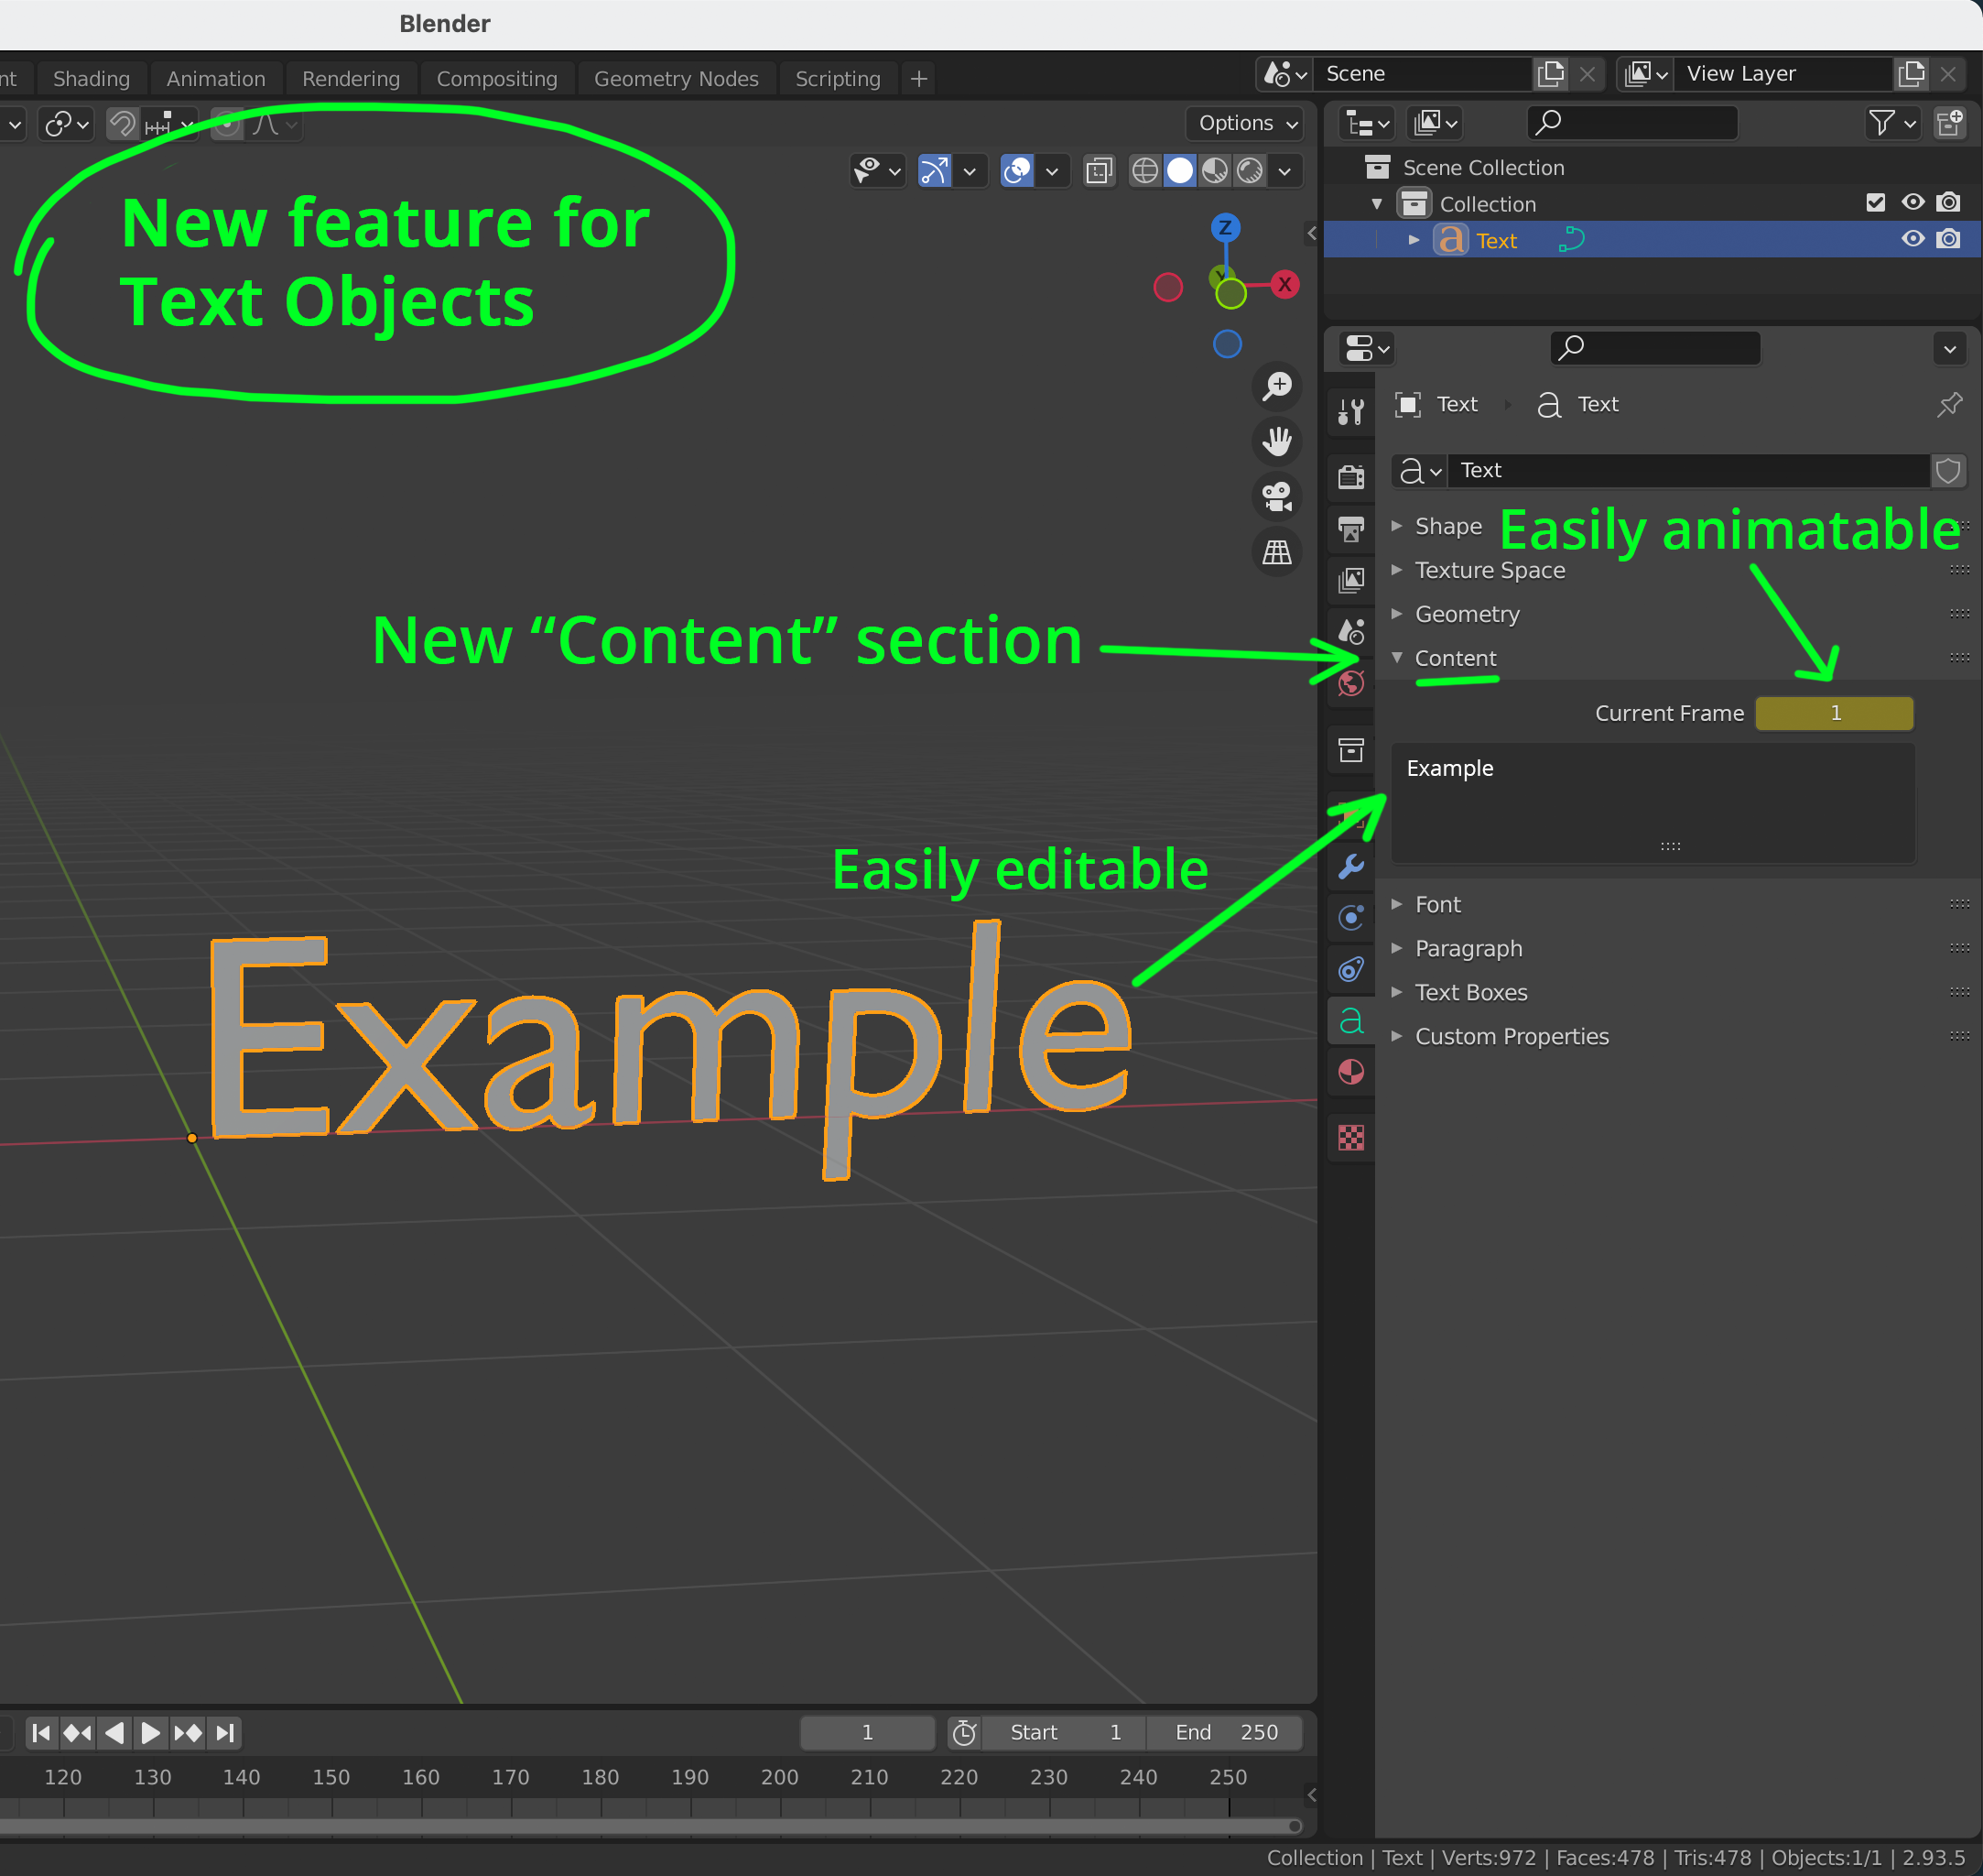Open the Texture properties checker icon

(1351, 1137)
